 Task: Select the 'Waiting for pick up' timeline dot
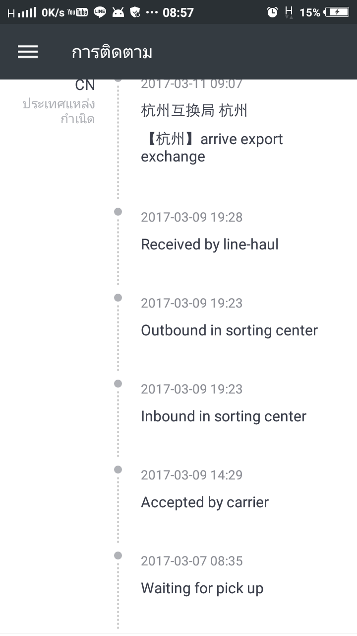point(118,556)
